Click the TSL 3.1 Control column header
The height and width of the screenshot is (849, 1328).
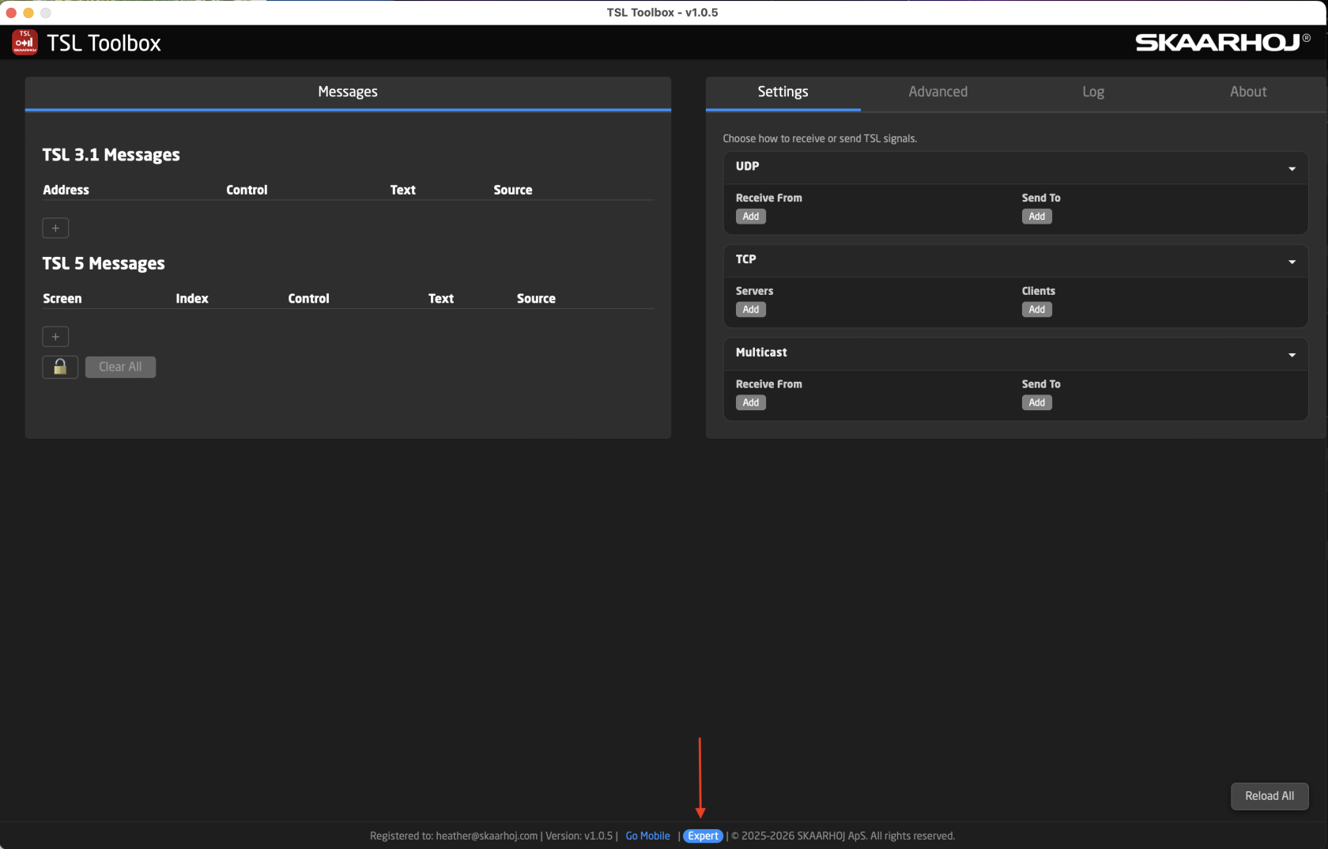247,190
